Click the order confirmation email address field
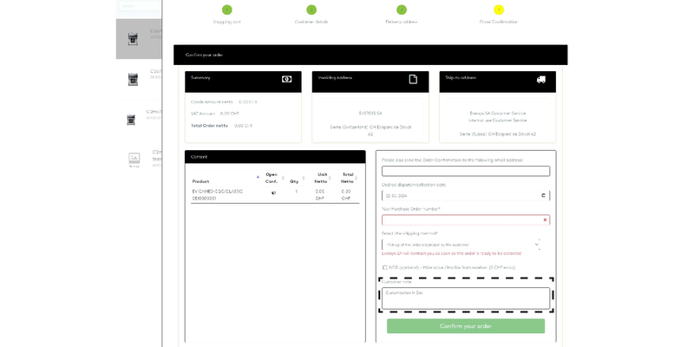The height and width of the screenshot is (347, 694). (x=465, y=171)
